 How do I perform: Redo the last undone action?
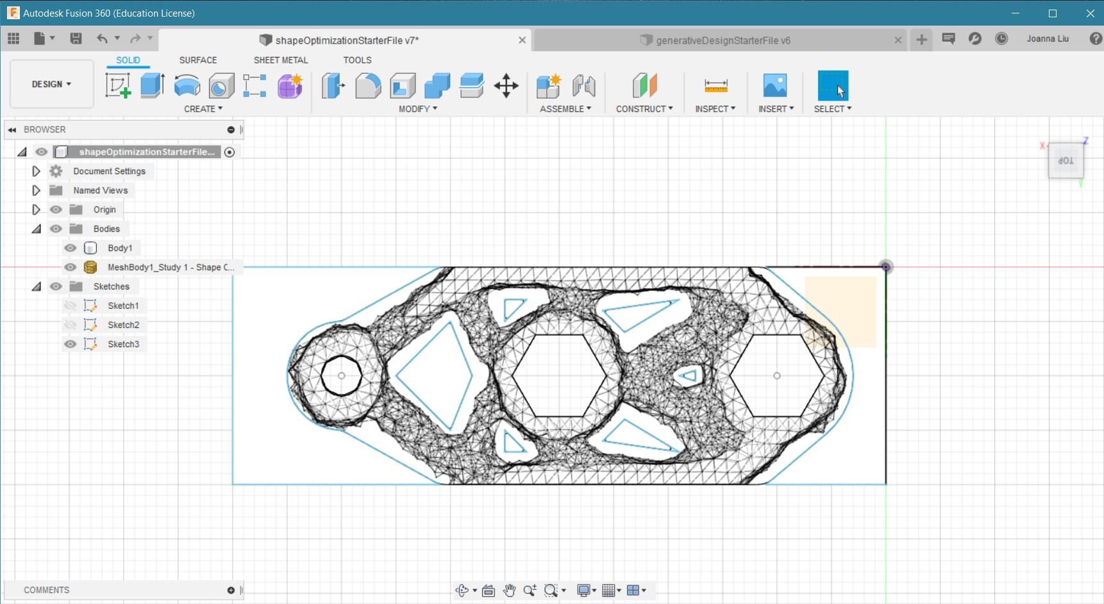coord(135,38)
